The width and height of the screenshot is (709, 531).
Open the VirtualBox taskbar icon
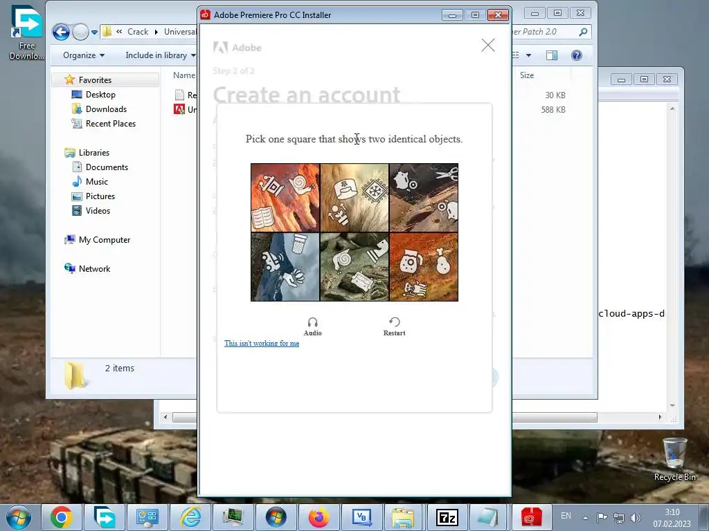point(361,517)
